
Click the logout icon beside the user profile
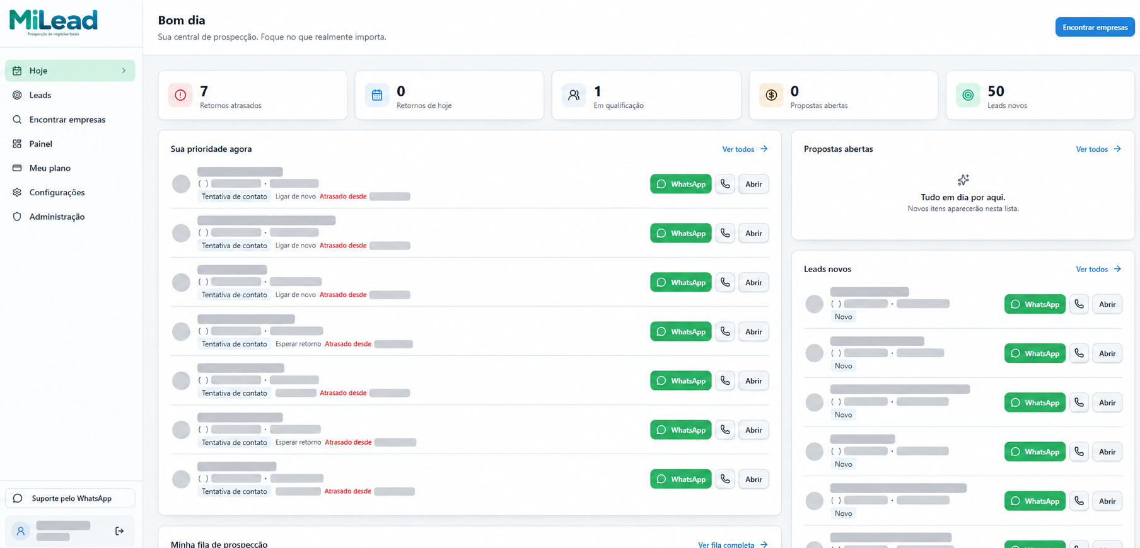[119, 531]
